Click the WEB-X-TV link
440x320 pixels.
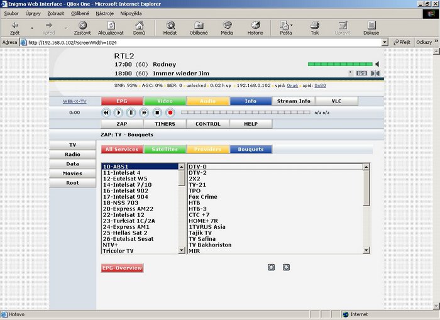tap(75, 101)
